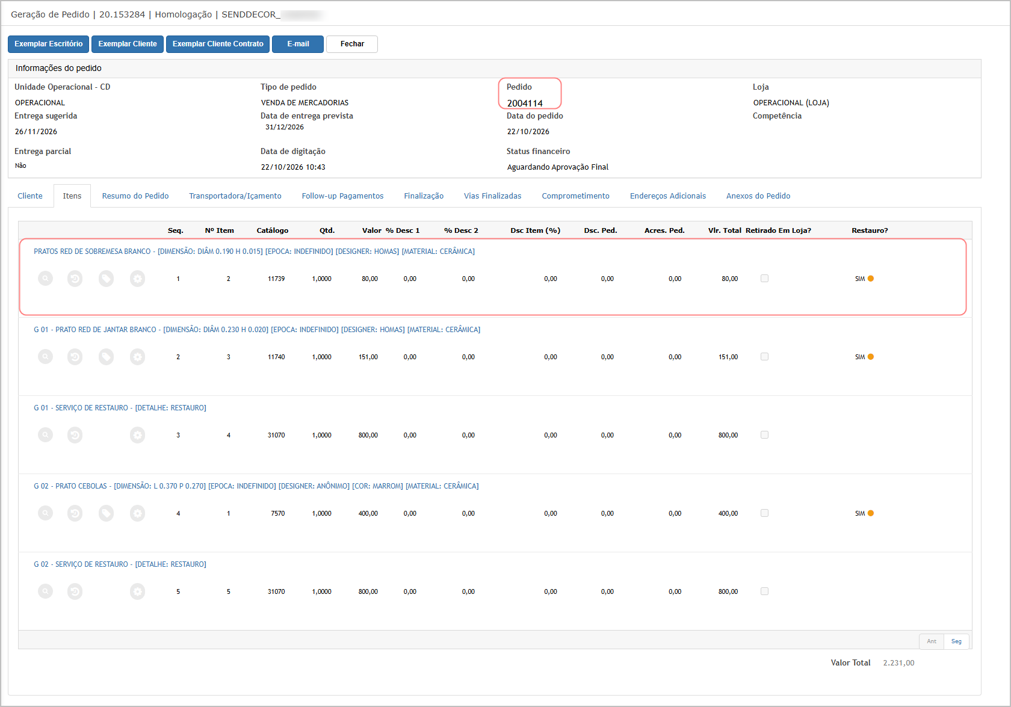Click the E-mail button
Viewport: 1011px width, 707px height.
coord(298,44)
